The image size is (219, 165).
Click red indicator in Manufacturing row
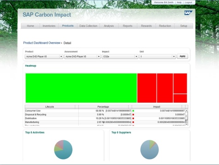133,122
